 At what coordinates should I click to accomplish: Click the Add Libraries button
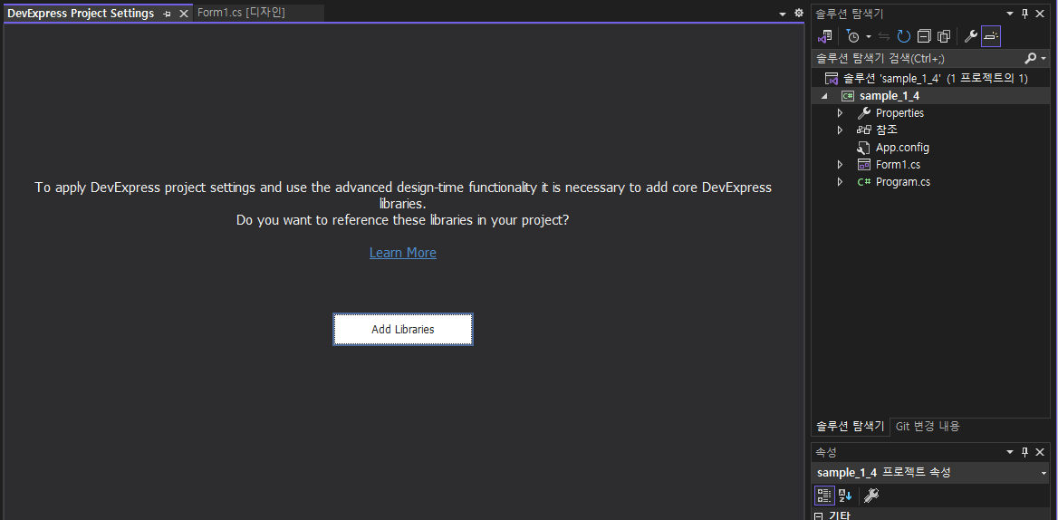(403, 329)
